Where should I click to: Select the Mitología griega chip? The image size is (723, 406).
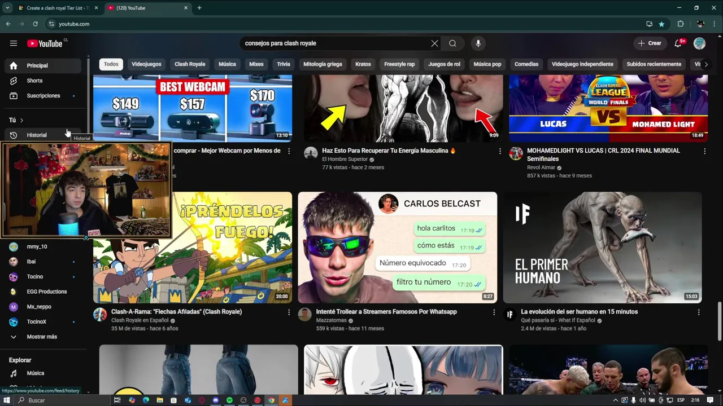(x=323, y=64)
